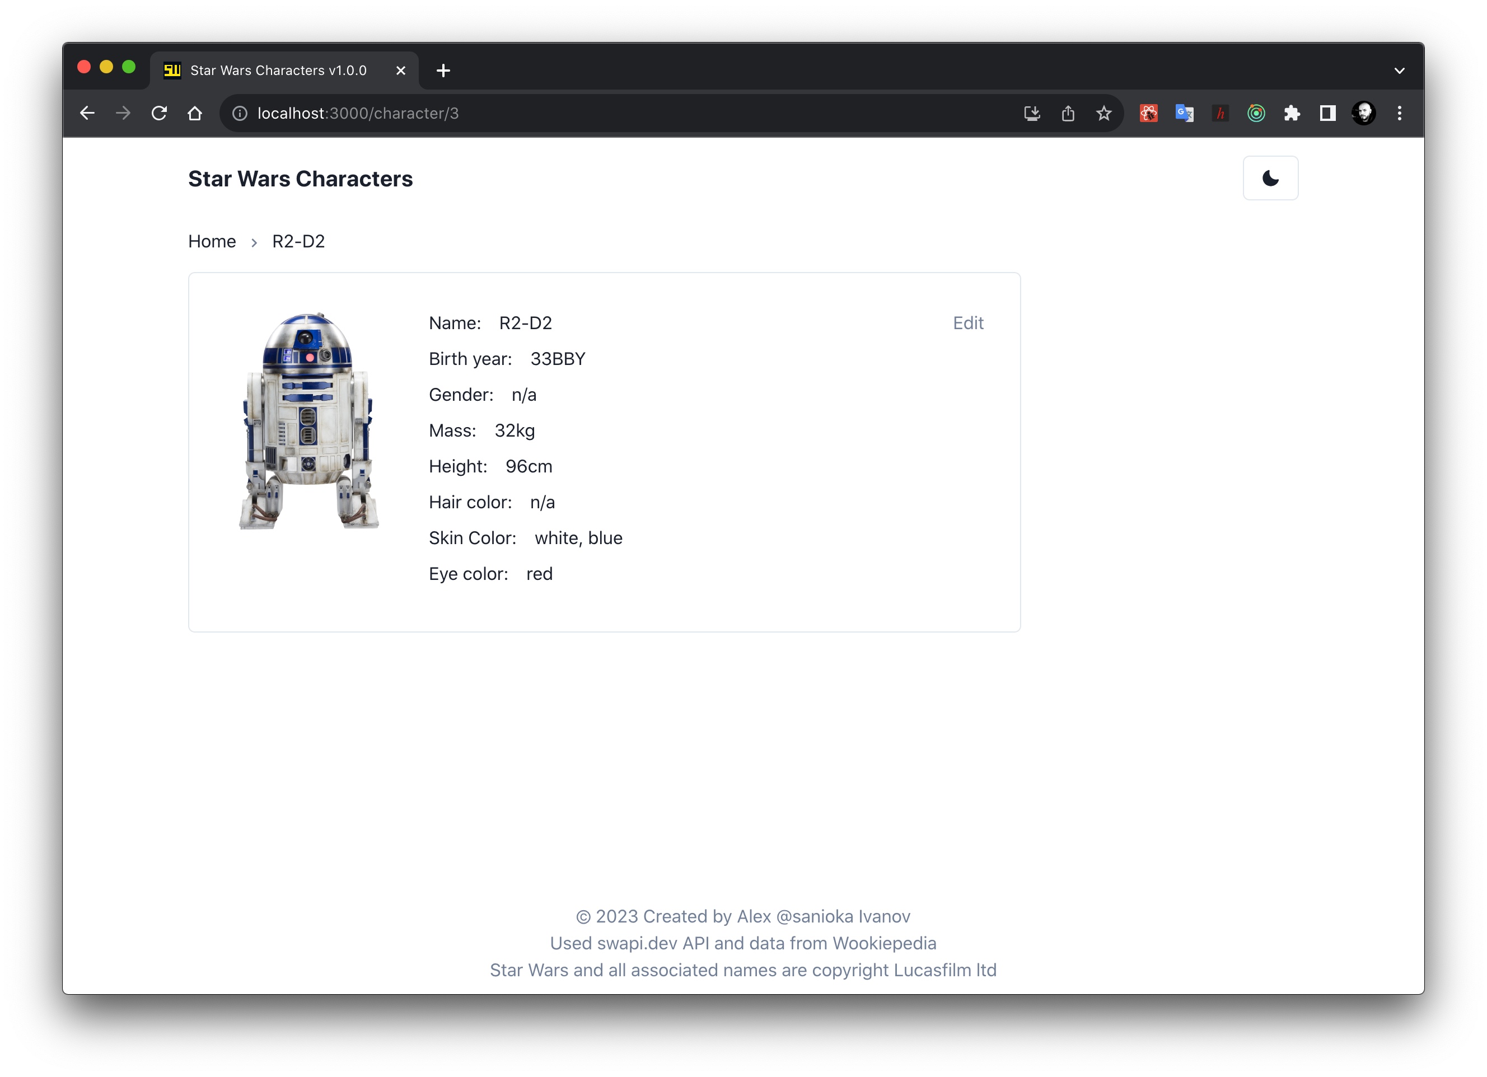1487x1077 pixels.
Task: Click the browser bookmarks star icon
Action: [1103, 112]
